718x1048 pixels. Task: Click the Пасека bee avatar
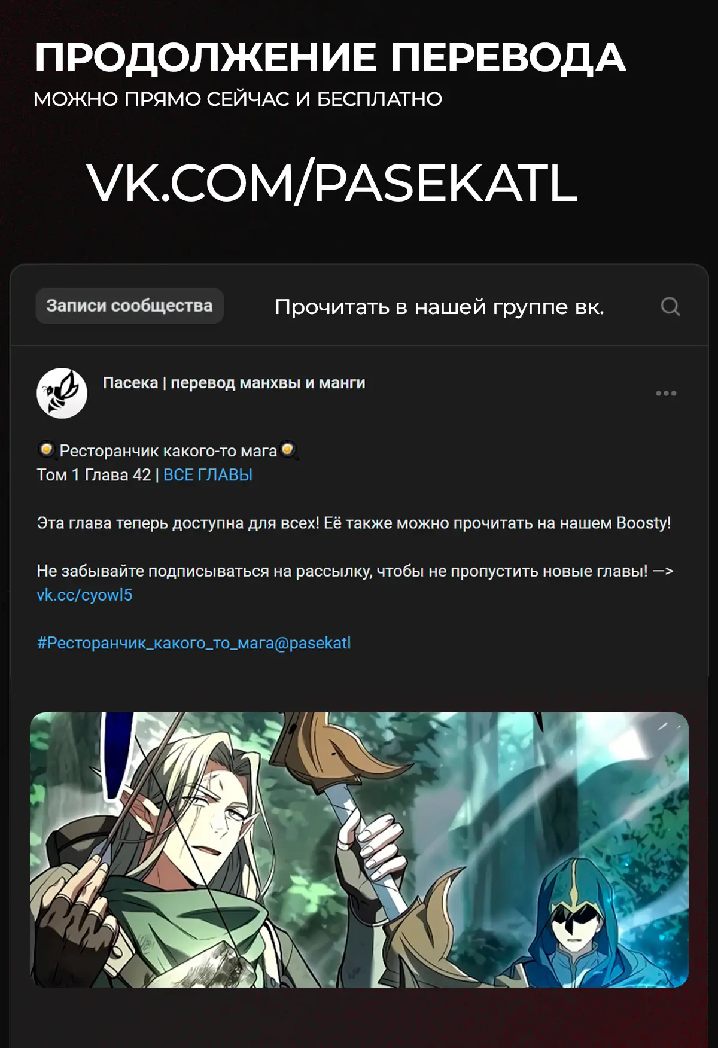tap(62, 393)
